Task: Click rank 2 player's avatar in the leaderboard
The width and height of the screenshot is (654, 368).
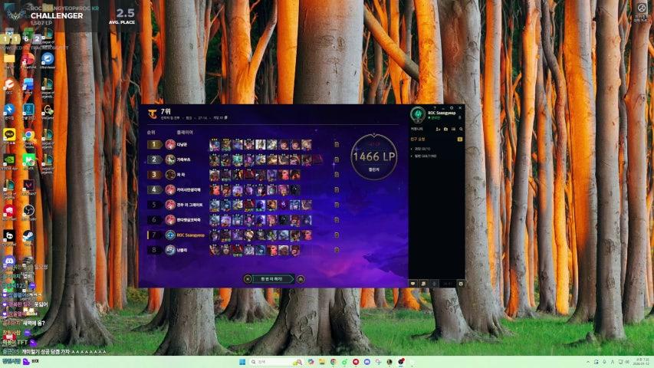Action: [x=170, y=159]
